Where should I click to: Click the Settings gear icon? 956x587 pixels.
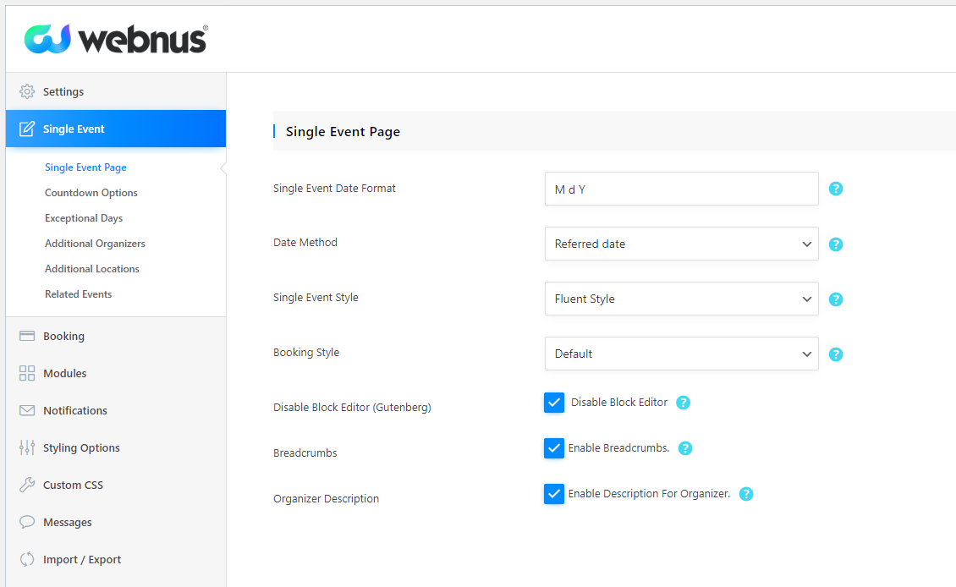click(27, 91)
